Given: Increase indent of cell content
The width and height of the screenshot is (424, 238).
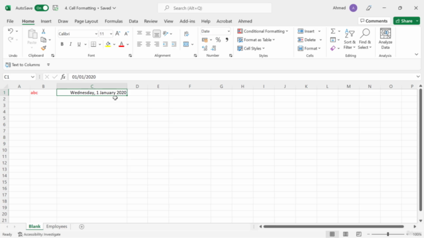Looking at the screenshot, I should (x=174, y=44).
